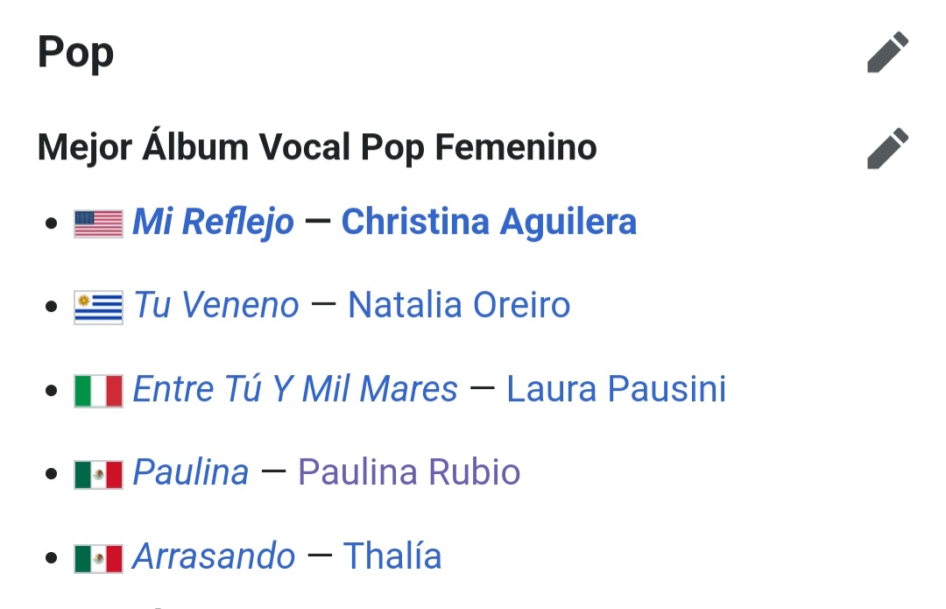Open the Mi Reflejo album link
946x609 pixels.
213,222
